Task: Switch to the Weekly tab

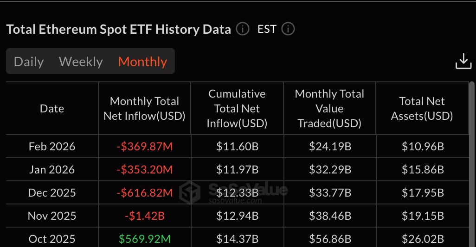Action: tap(81, 62)
